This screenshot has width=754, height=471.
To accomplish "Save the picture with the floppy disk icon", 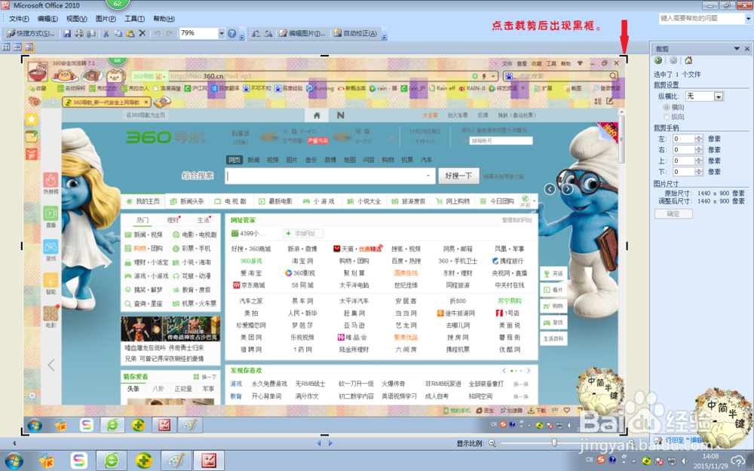I will coord(67,33).
